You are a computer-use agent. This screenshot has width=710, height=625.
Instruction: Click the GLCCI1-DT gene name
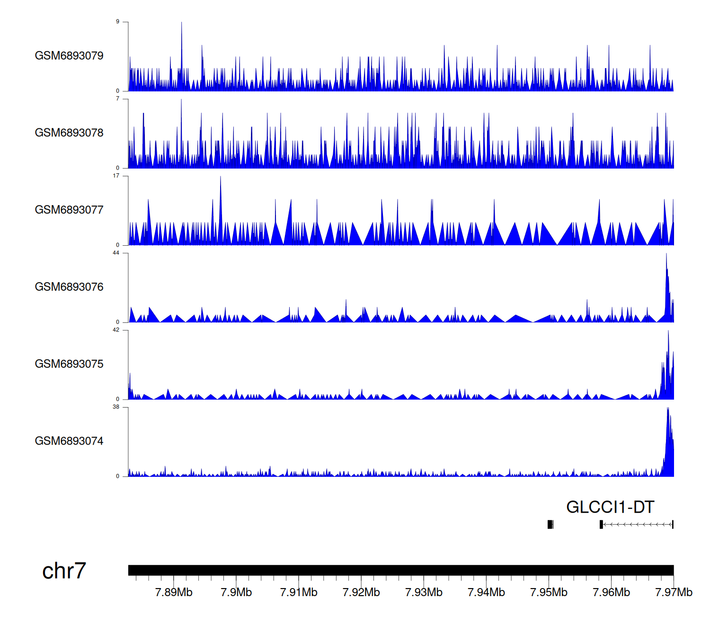click(610, 507)
